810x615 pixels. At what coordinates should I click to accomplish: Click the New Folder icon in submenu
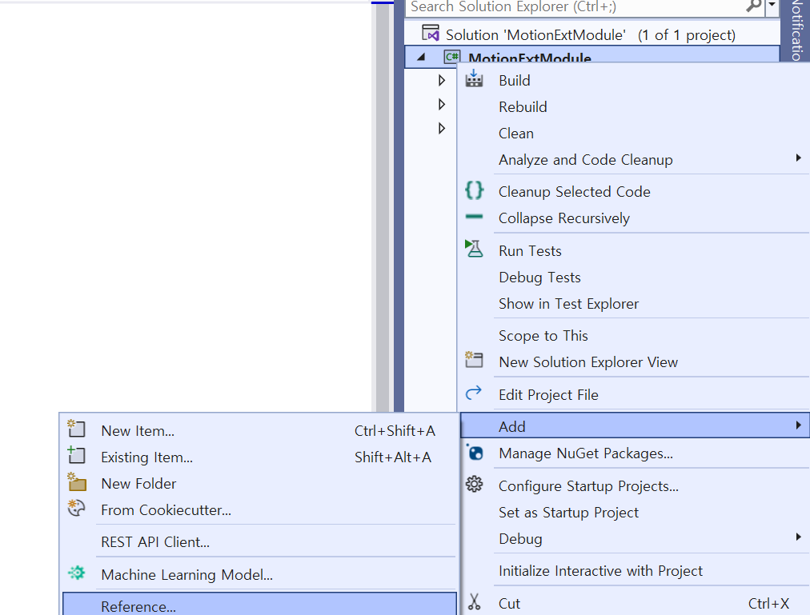pos(77,481)
